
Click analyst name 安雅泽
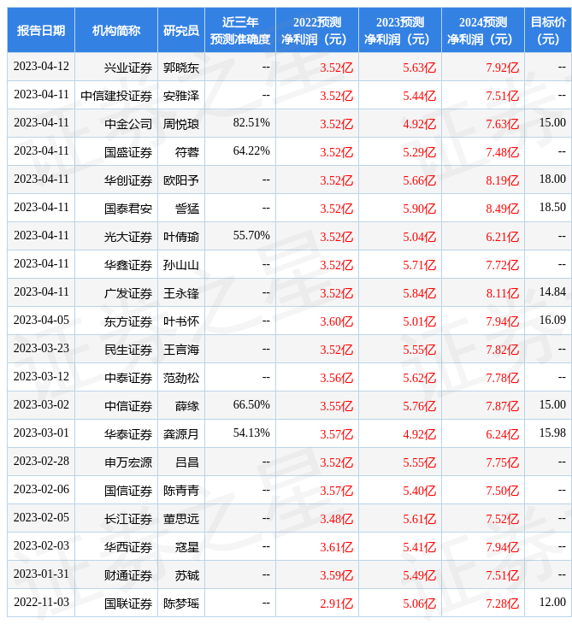181,96
